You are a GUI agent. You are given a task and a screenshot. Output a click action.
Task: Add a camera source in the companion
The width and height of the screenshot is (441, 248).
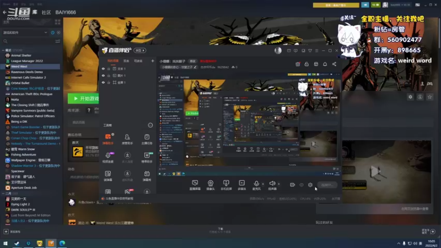pos(211,185)
